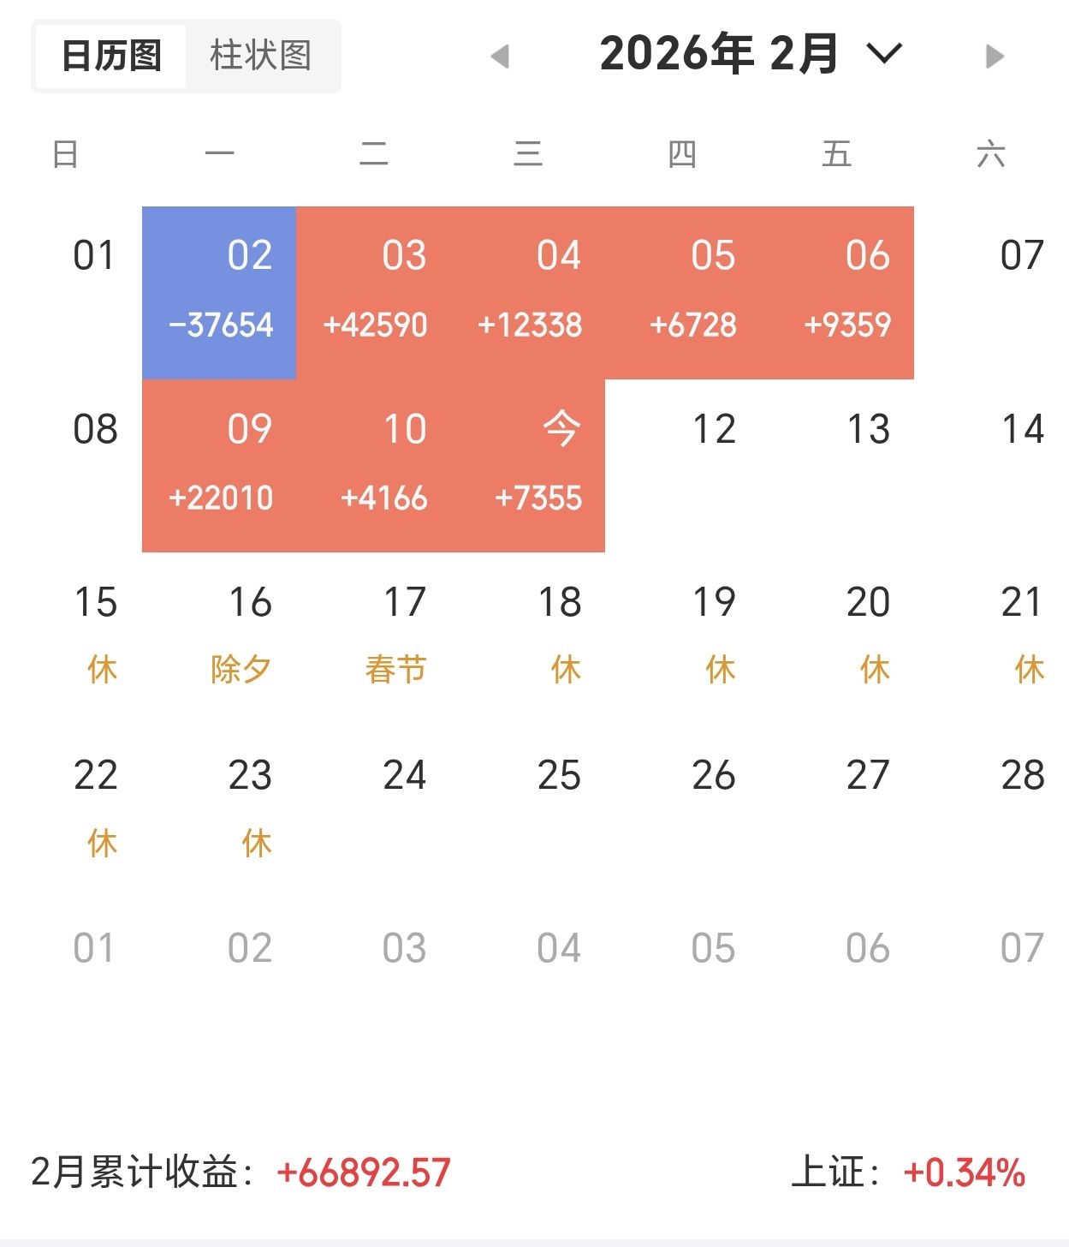Screen dimensions: 1069x1247
Task: Open February 02 loss cell -37654
Action: tap(219, 292)
